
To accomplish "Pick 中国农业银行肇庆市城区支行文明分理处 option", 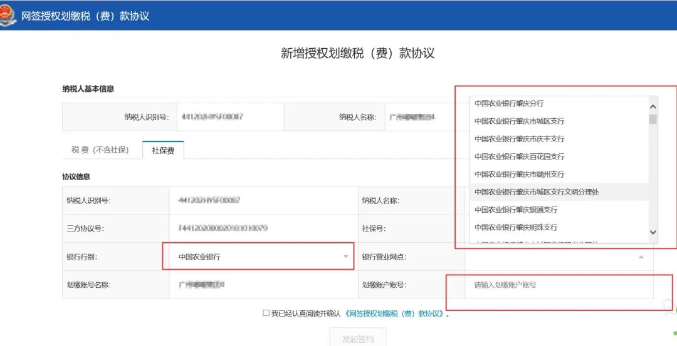I will [x=559, y=191].
